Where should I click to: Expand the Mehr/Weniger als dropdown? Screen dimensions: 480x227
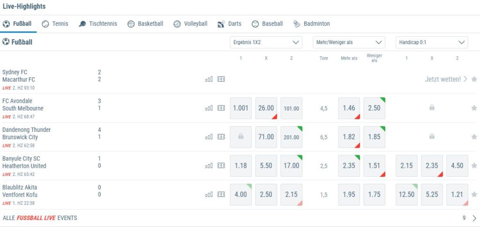(x=349, y=42)
